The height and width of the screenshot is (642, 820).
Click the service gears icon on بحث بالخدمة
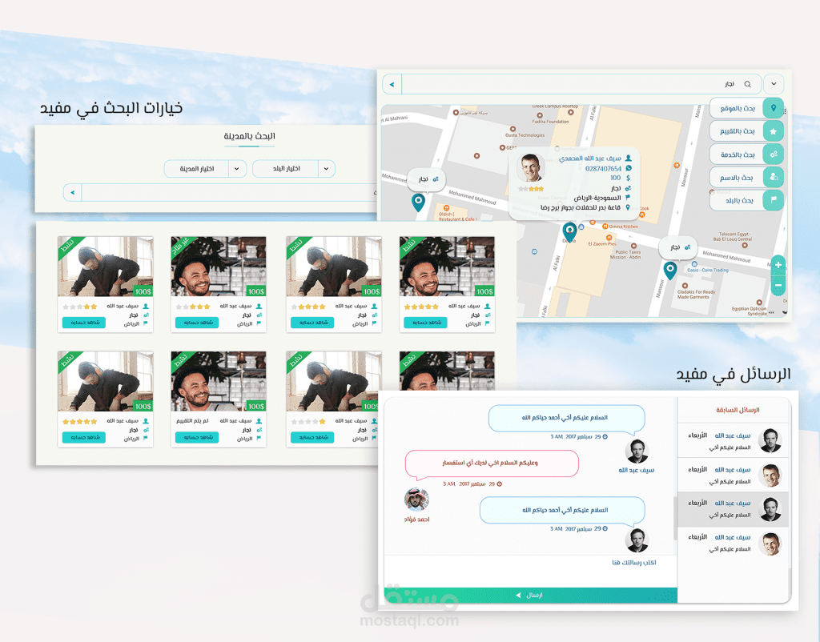coord(774,154)
